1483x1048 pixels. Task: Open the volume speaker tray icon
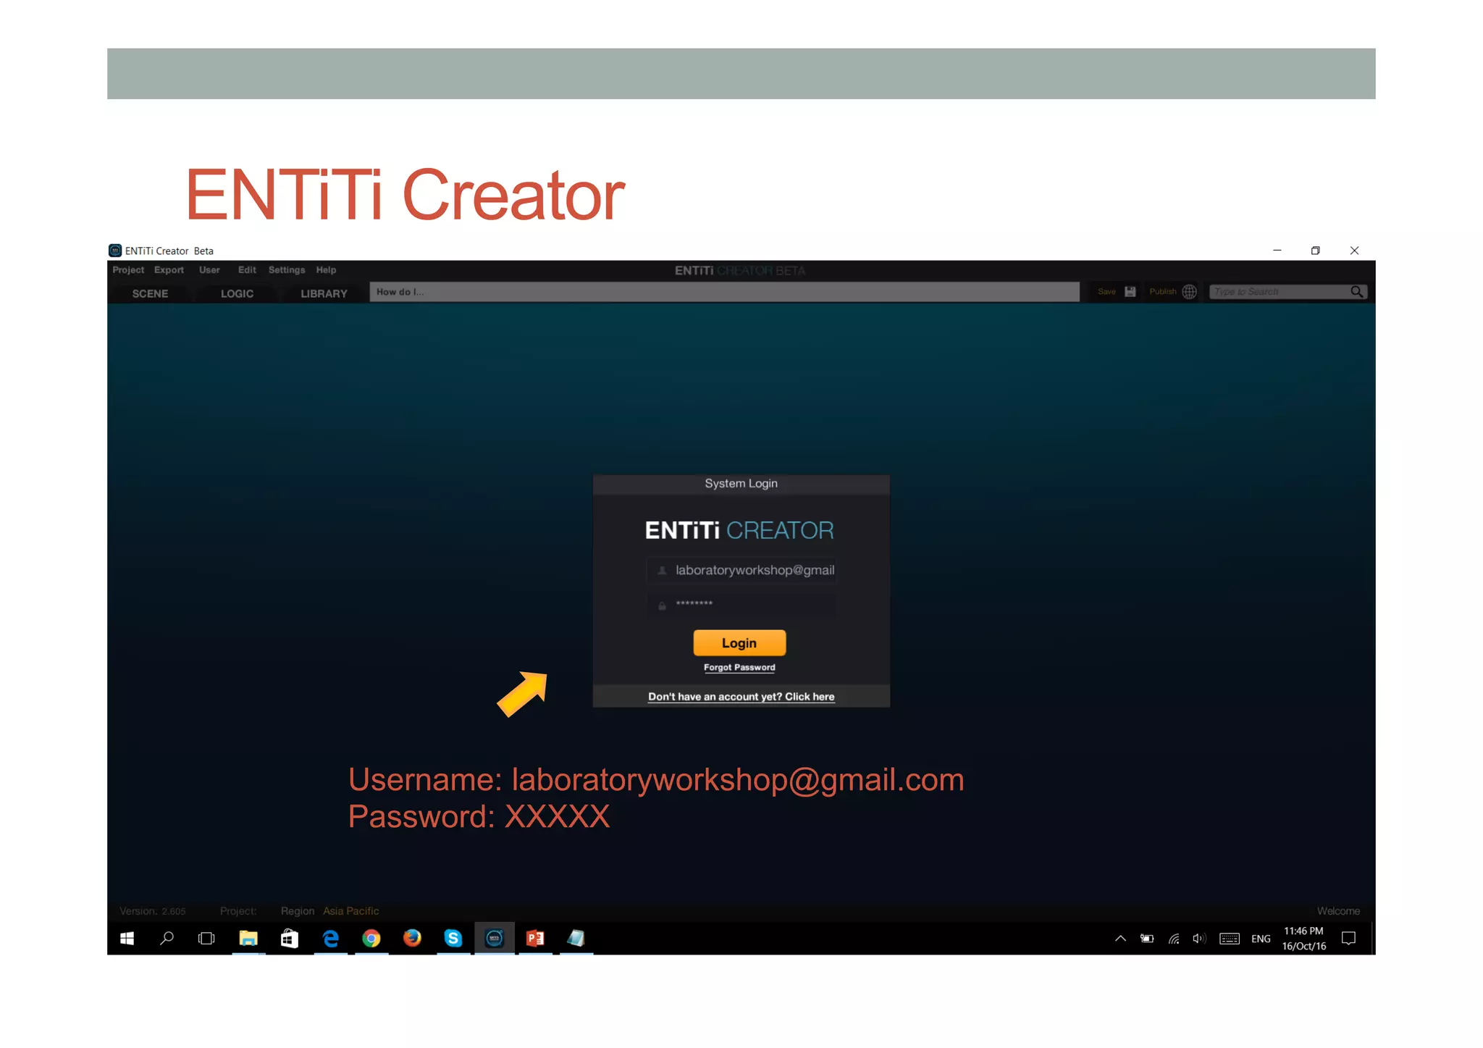[x=1199, y=939]
